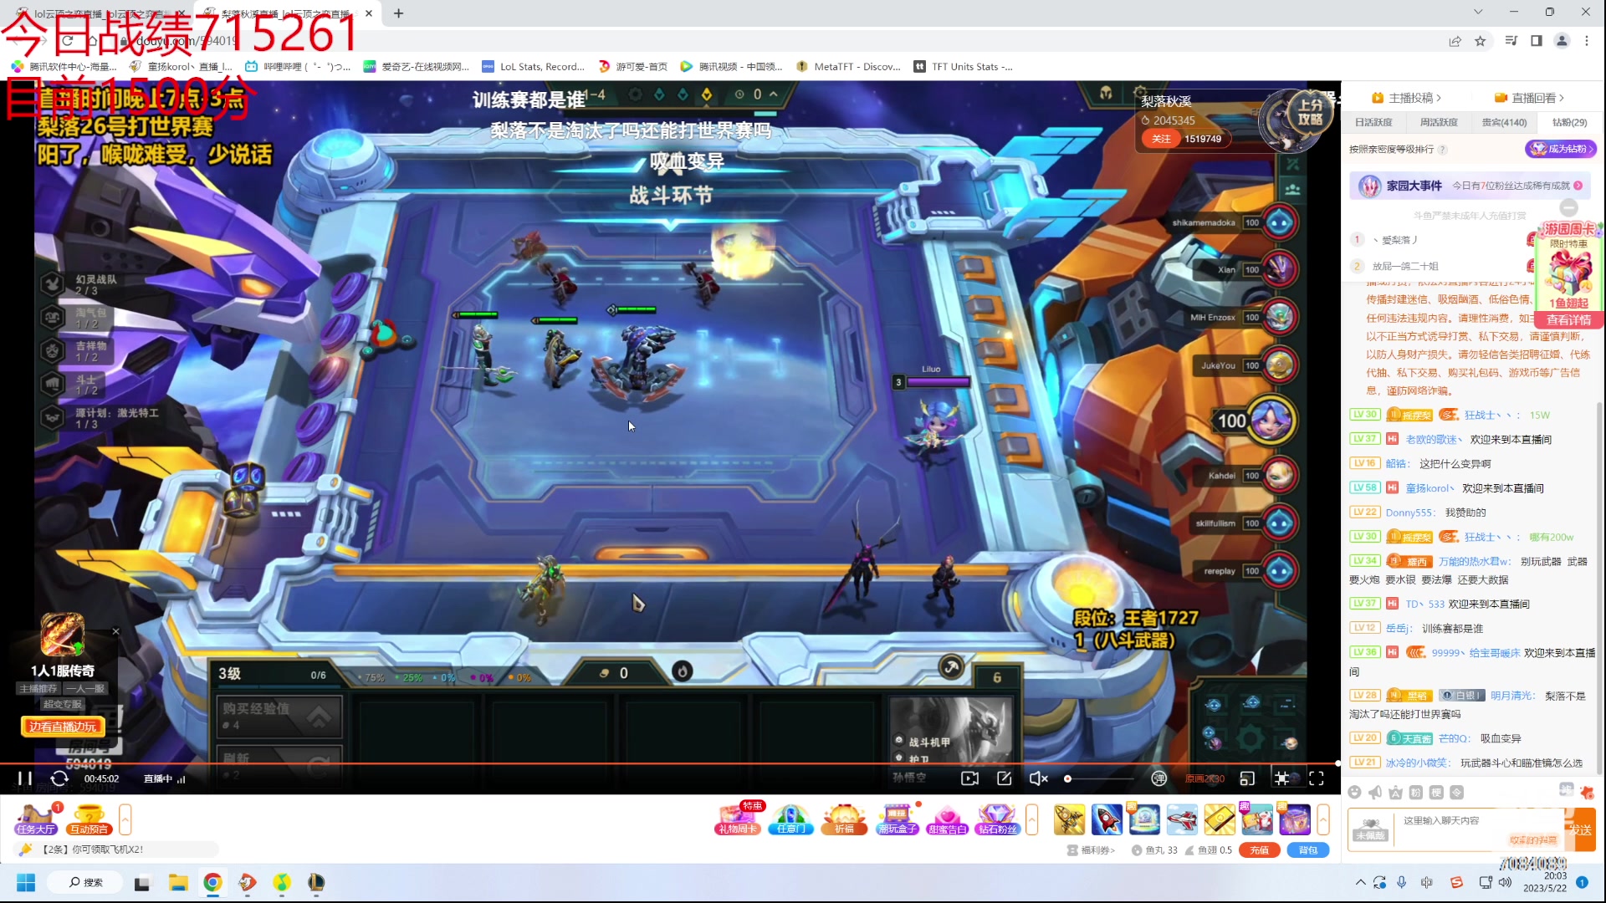1606x903 pixels.
Task: Open 家园大事件 event banner
Action: point(1470,186)
